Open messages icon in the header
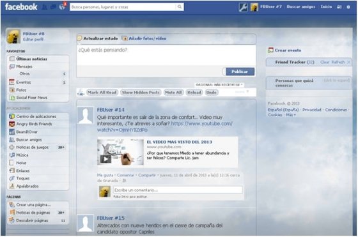 coord(53,7)
